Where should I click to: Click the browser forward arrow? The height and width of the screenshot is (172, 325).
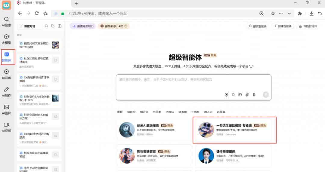[x=28, y=14]
